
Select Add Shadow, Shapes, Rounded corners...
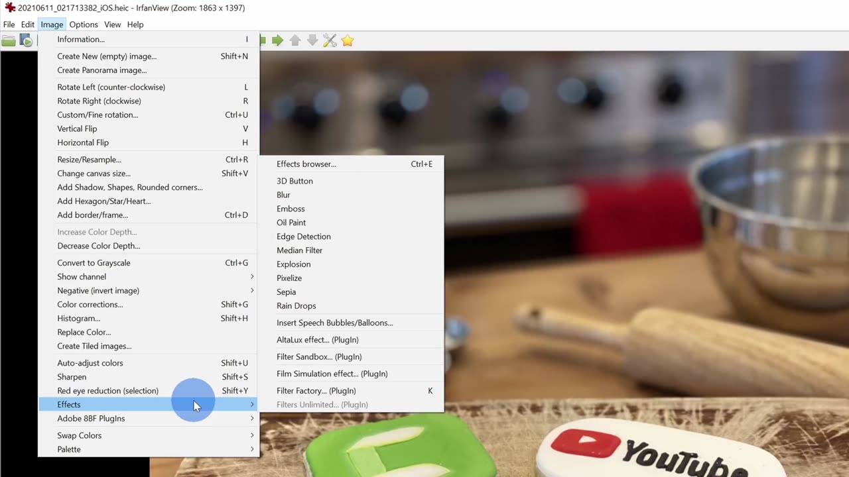tap(148, 187)
